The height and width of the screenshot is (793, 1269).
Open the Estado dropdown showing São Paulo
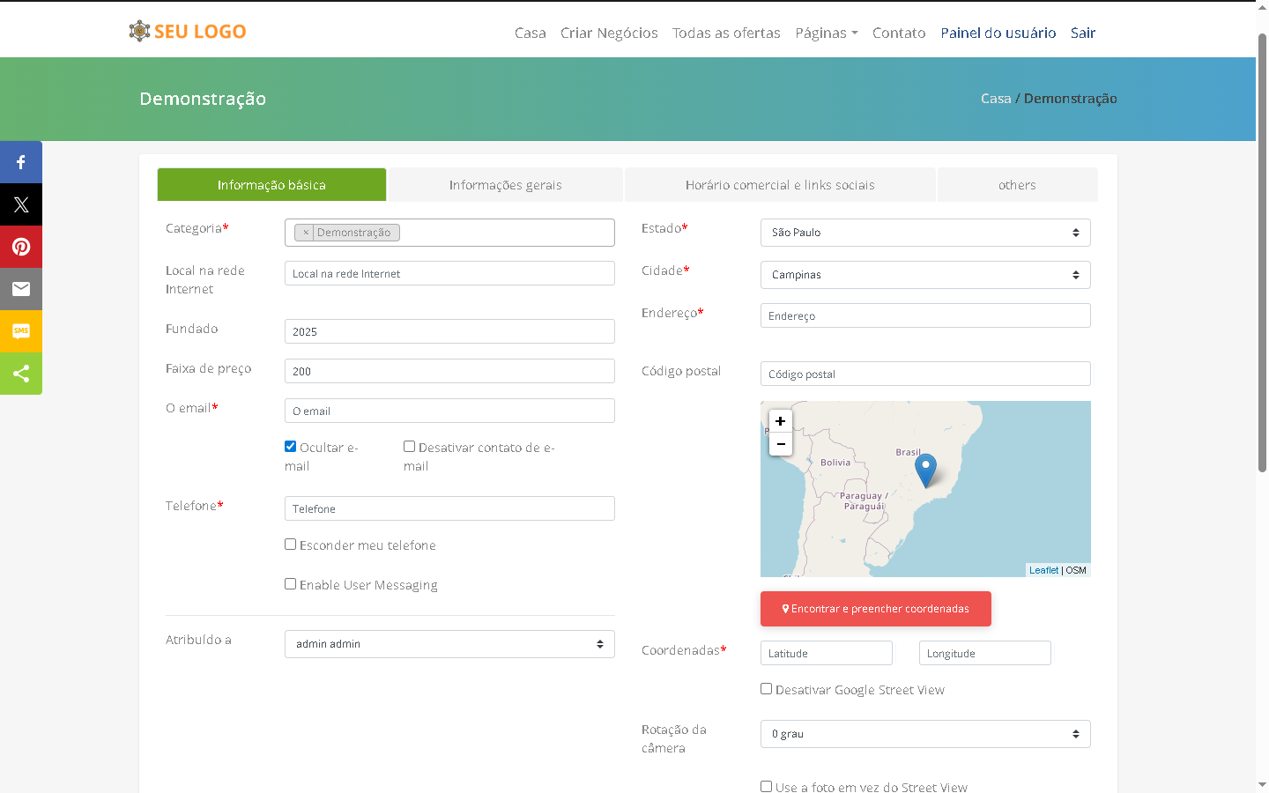coord(924,233)
